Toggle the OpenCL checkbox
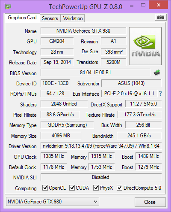Viewport: 171px width, 212px height. pos(45,188)
